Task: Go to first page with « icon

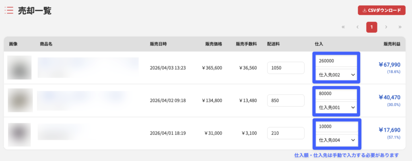Action: click(343, 27)
